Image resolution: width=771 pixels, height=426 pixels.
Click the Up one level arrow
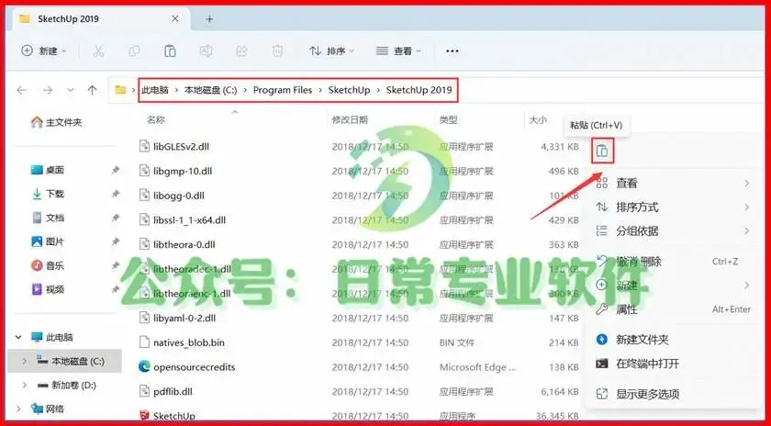click(92, 90)
